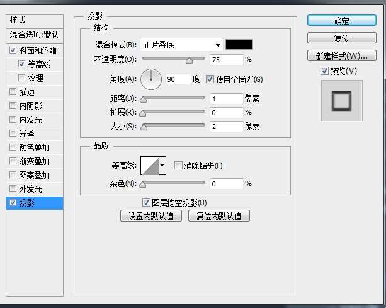The image size is (386, 308).
Task: Open the 混合模式 dropdown
Action: coord(181,45)
